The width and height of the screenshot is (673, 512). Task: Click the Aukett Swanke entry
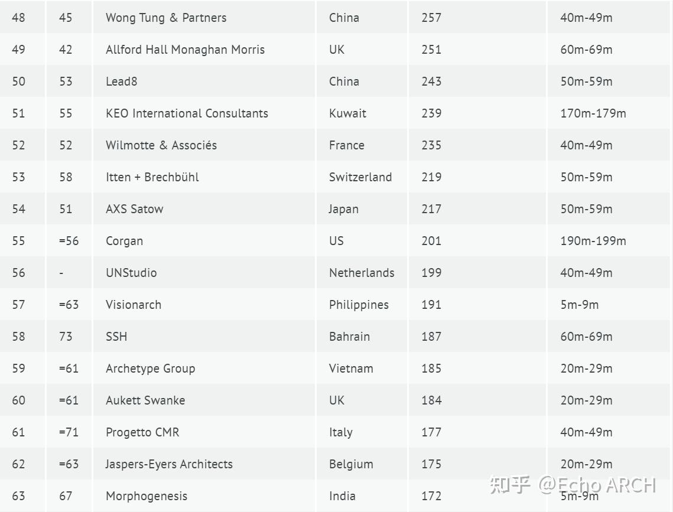pos(145,400)
